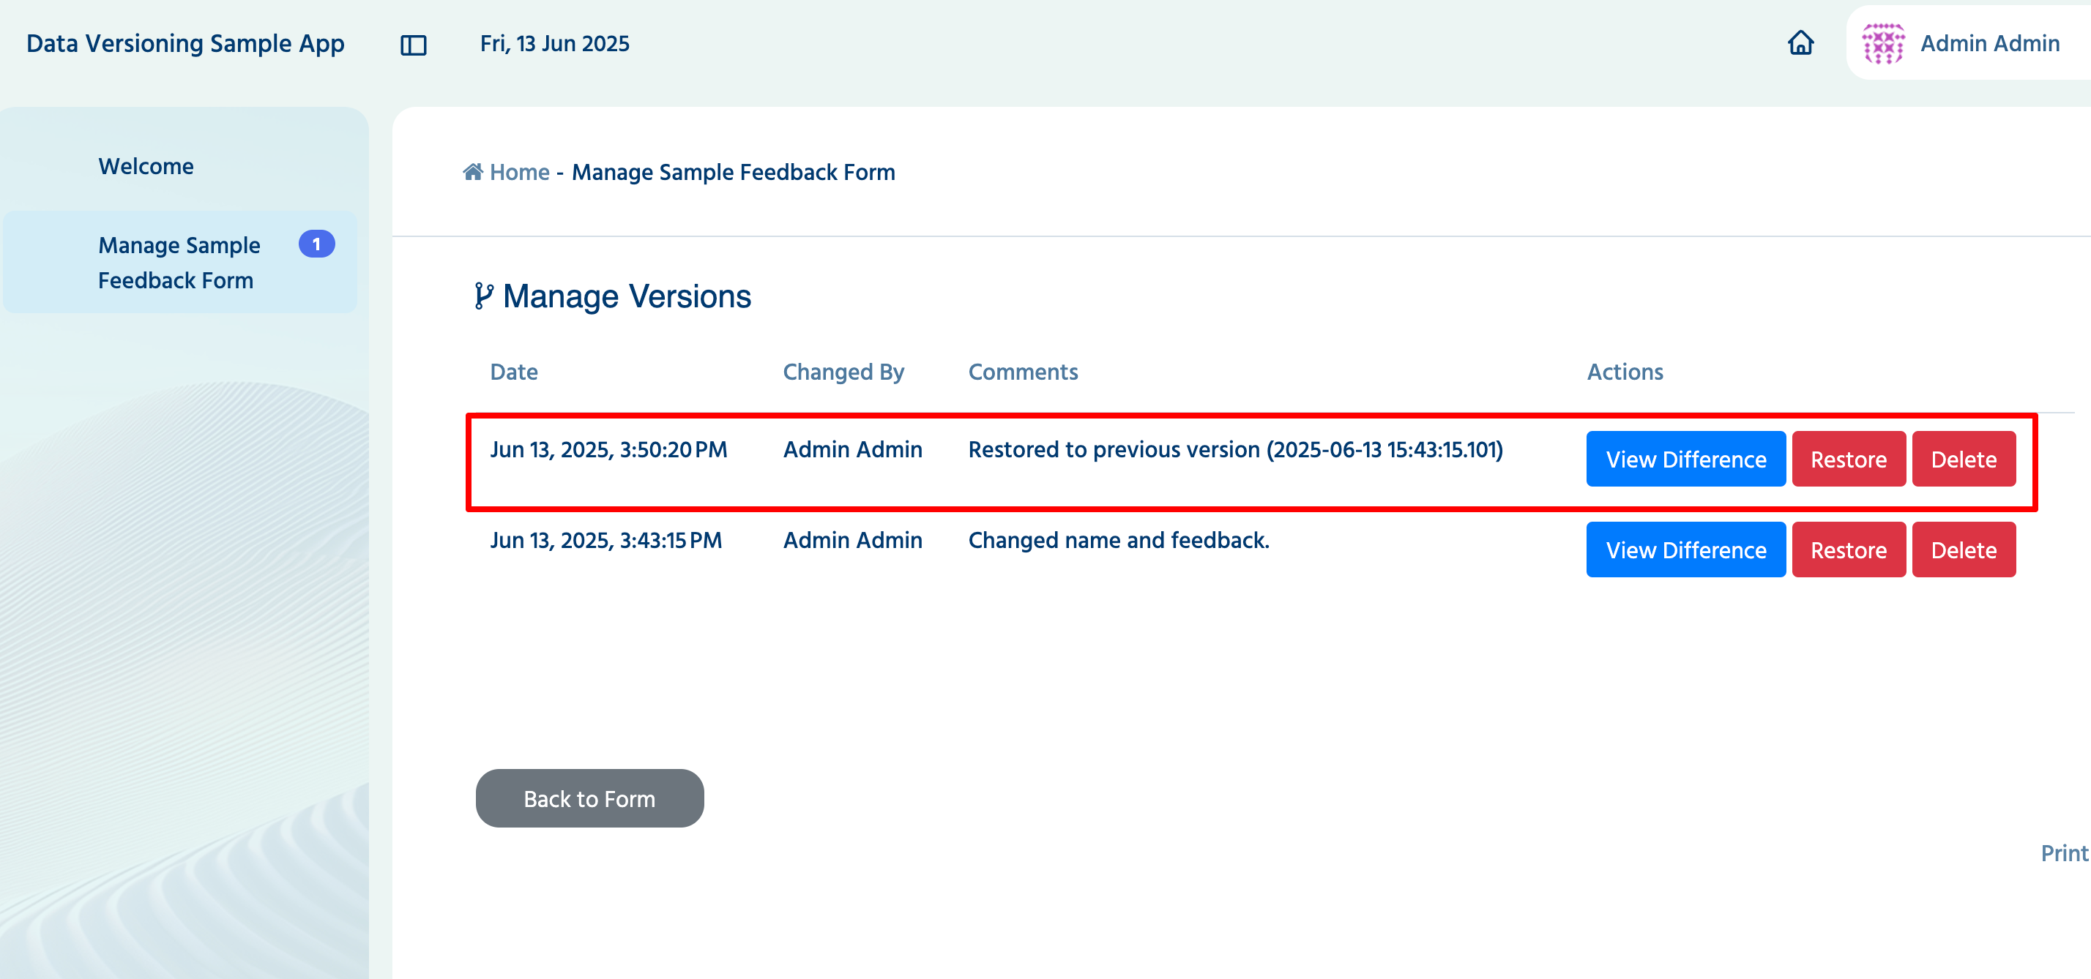Click Manage Sample Feedback Form breadcrumb
The image size is (2091, 979).
pos(733,172)
